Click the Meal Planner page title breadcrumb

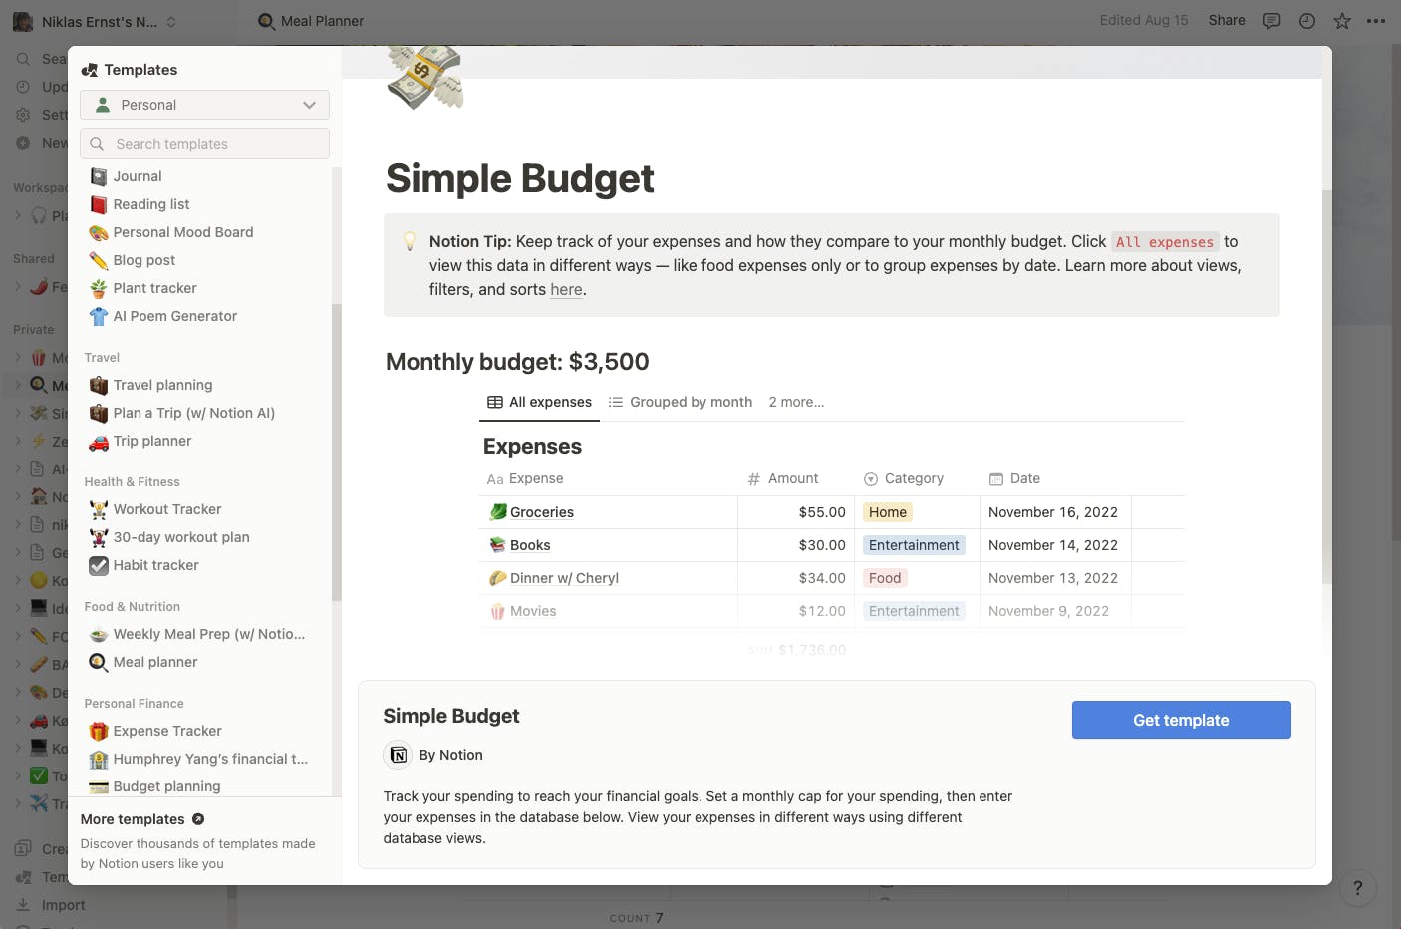tap(311, 21)
